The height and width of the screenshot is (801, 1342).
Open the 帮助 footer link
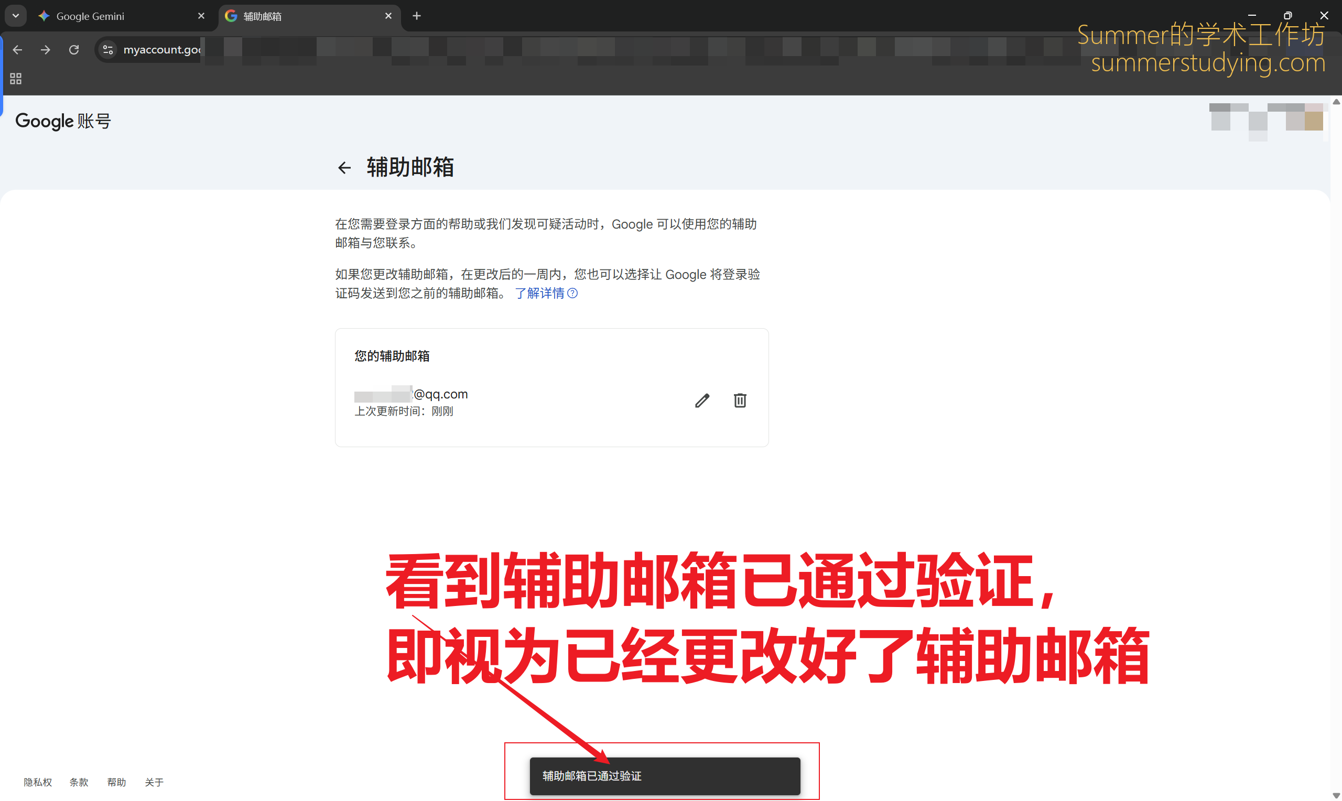point(116,782)
